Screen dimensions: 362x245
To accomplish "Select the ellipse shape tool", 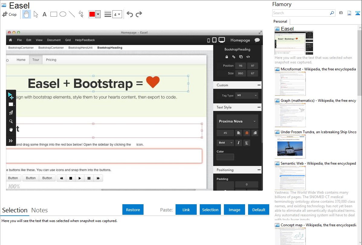I will pos(63,14).
